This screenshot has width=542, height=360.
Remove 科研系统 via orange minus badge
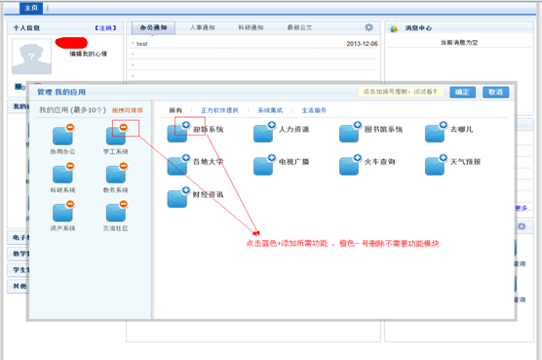click(70, 166)
